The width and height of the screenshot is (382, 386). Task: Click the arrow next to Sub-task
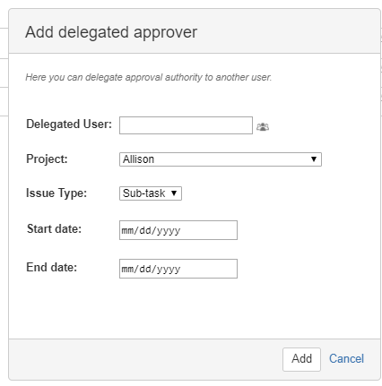(174, 193)
